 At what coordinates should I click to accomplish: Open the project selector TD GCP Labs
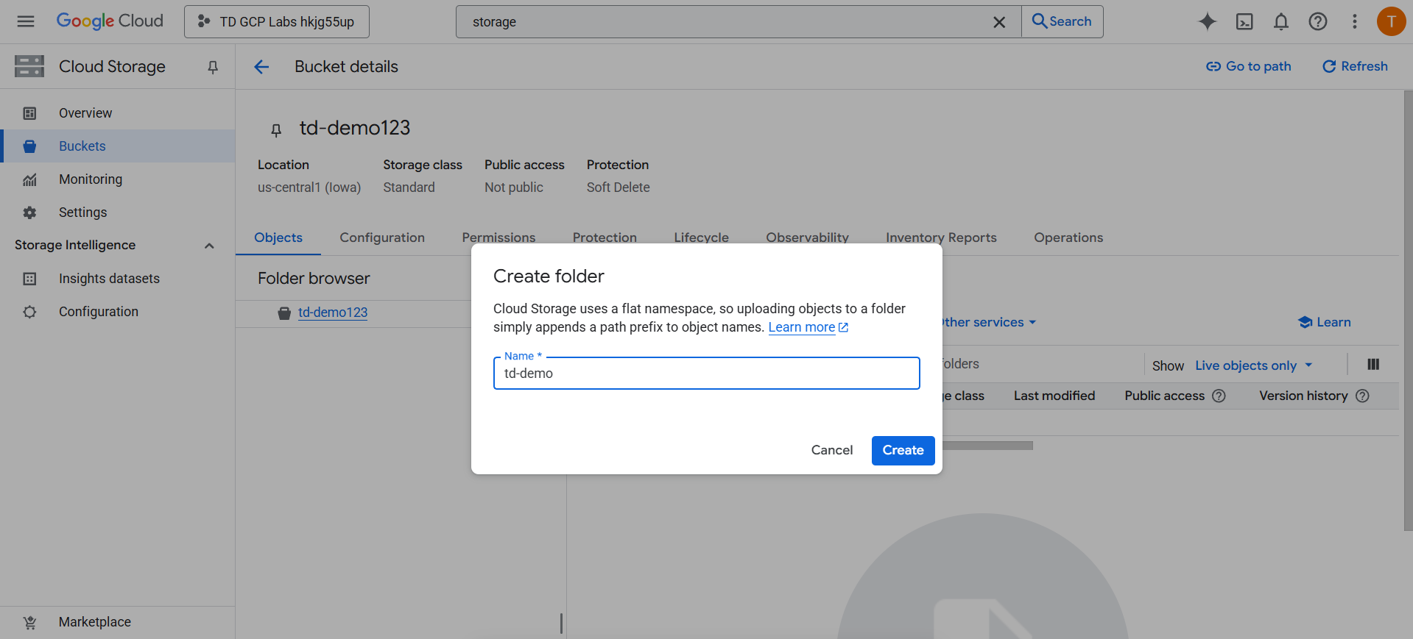(277, 22)
